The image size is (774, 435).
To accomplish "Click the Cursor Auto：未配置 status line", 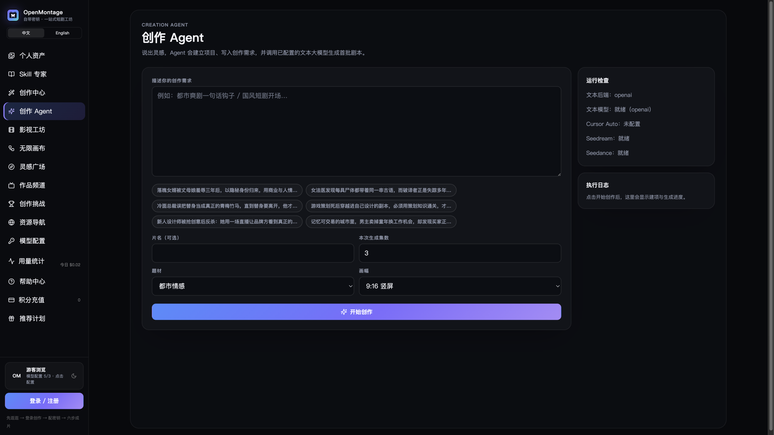I will (613, 124).
